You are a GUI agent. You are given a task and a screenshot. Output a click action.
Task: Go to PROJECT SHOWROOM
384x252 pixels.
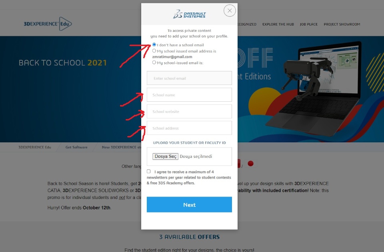tap(342, 24)
